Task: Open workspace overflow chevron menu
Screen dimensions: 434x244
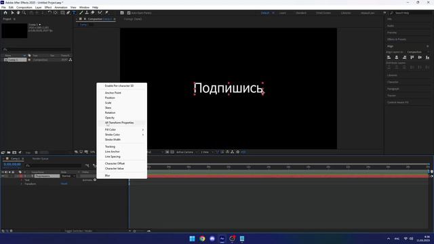Action: pyautogui.click(x=384, y=13)
